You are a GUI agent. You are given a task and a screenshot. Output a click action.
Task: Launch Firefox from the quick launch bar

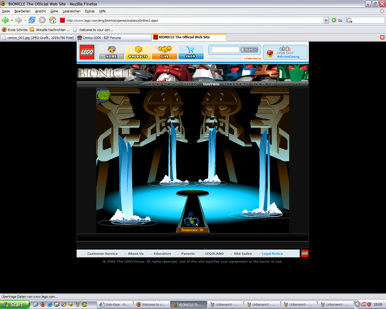43,304
